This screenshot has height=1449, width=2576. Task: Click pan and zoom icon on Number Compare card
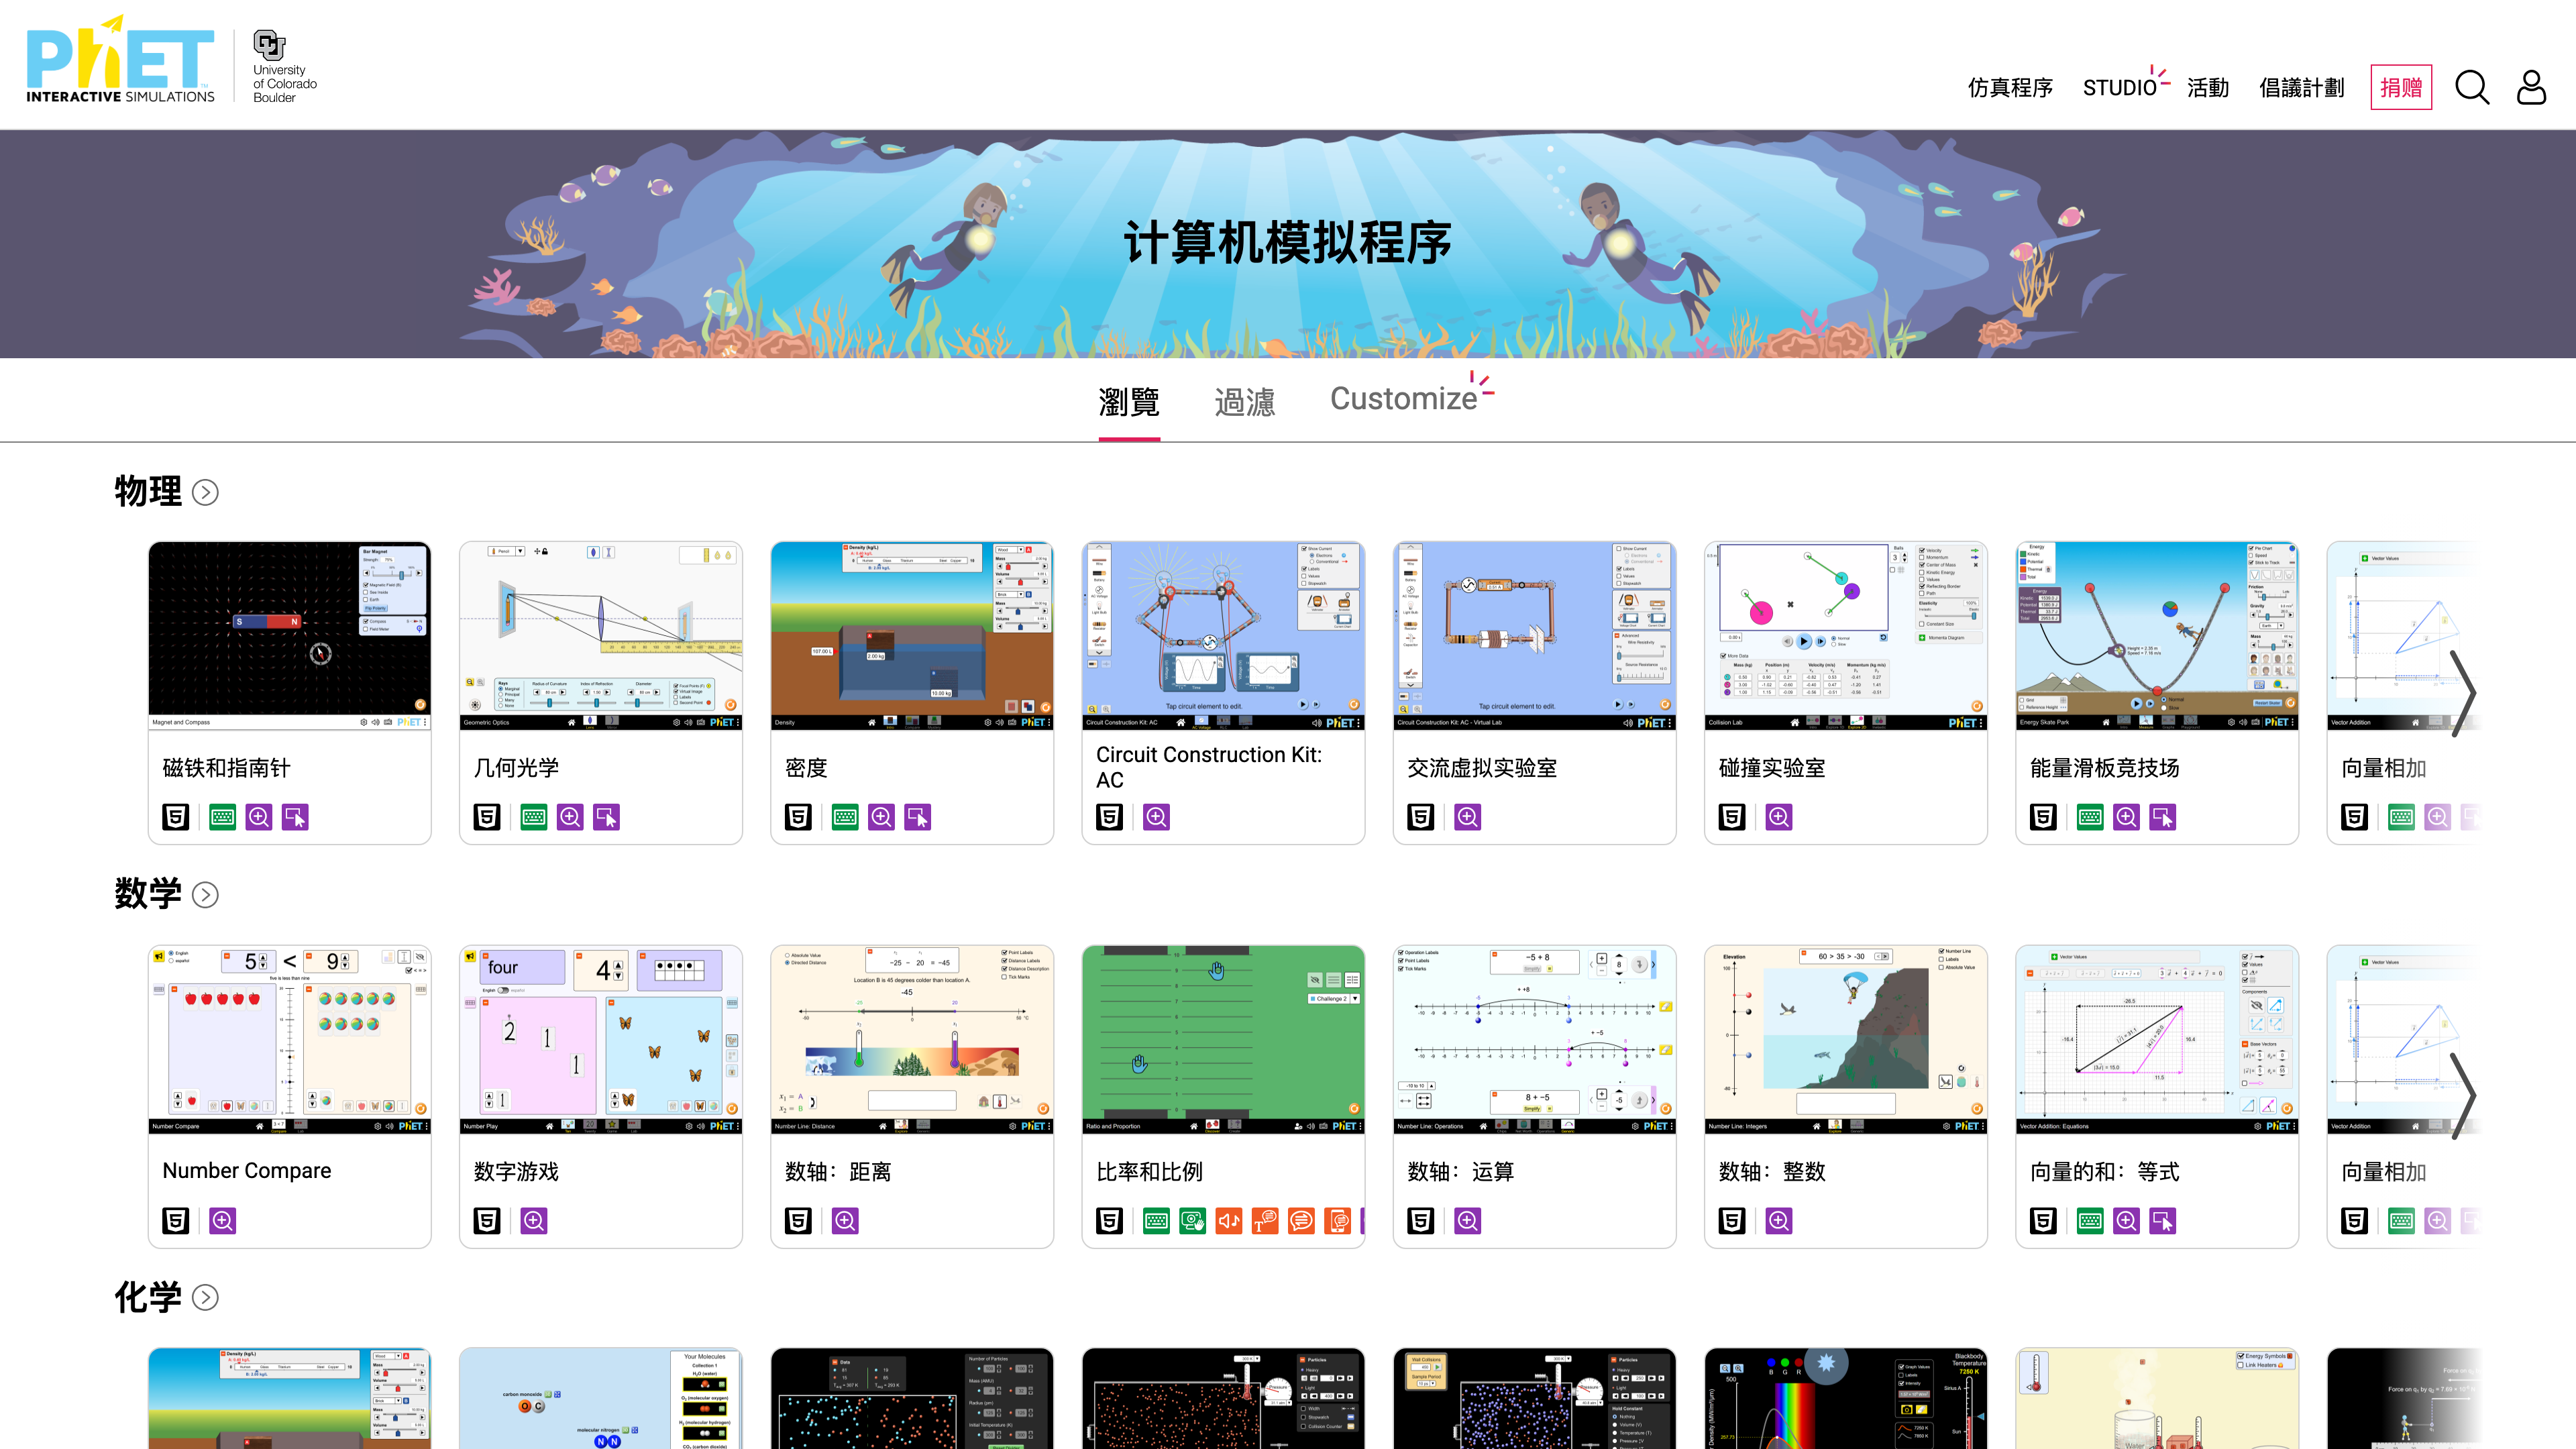click(x=223, y=1220)
